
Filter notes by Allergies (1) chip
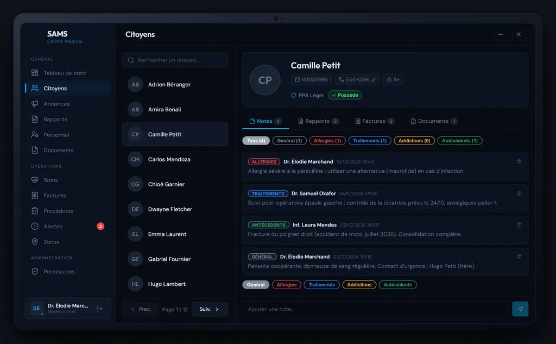pos(327,141)
